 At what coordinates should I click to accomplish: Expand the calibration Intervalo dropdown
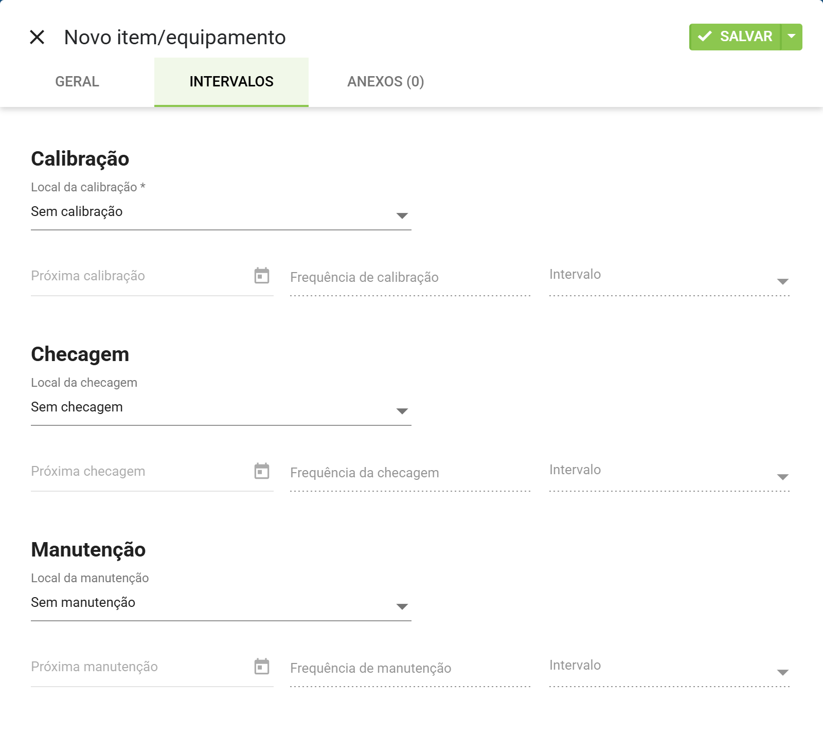point(670,278)
